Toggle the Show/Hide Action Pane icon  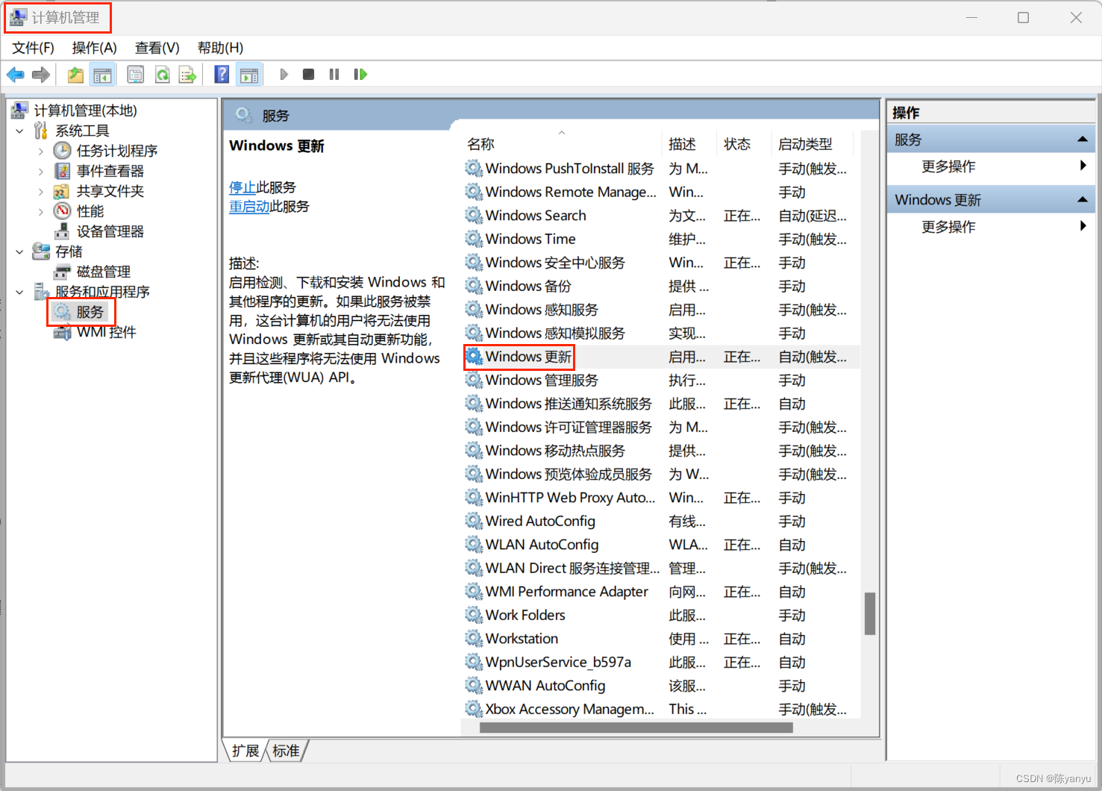coord(249,75)
